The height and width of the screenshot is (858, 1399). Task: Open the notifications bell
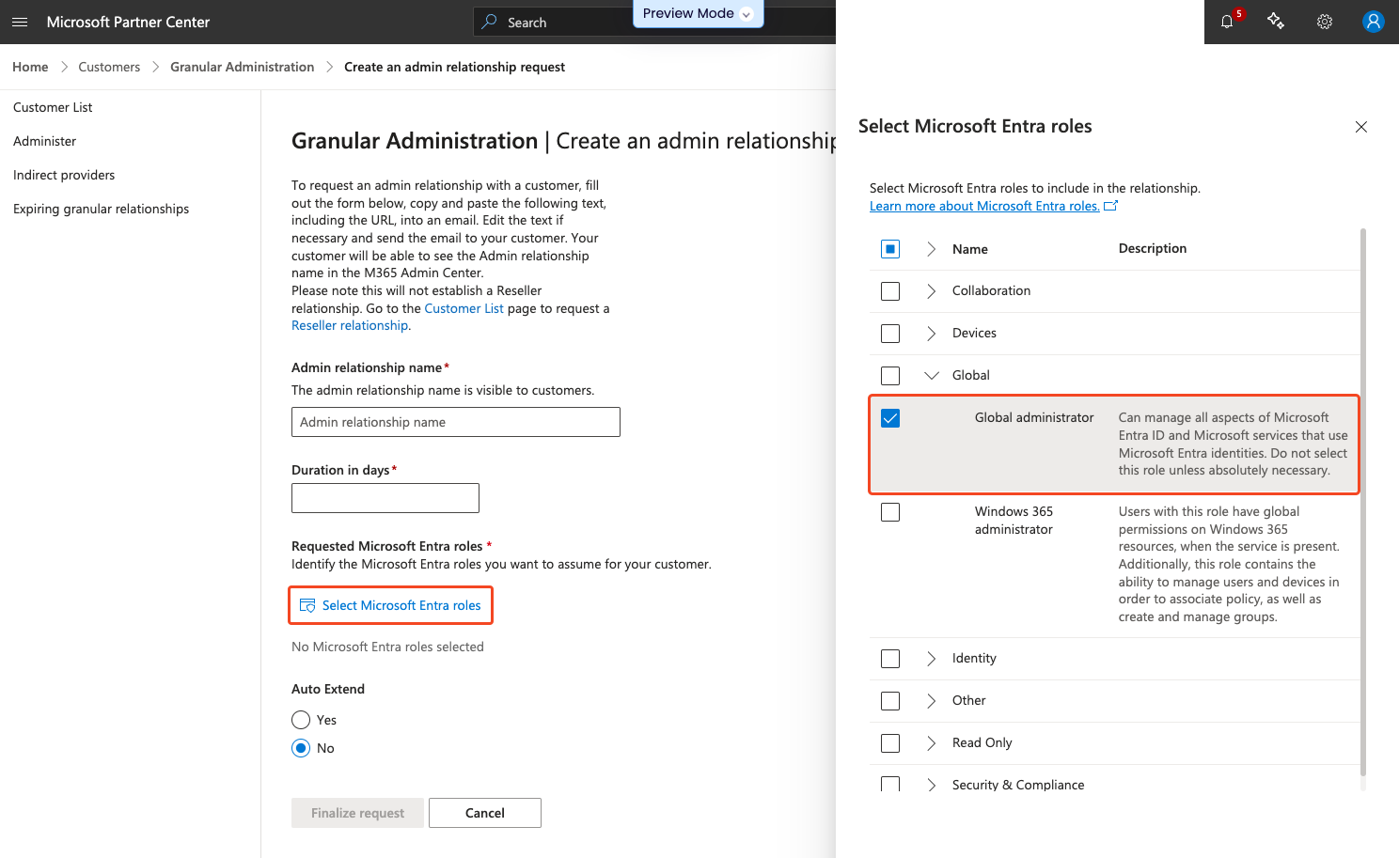point(1227,22)
